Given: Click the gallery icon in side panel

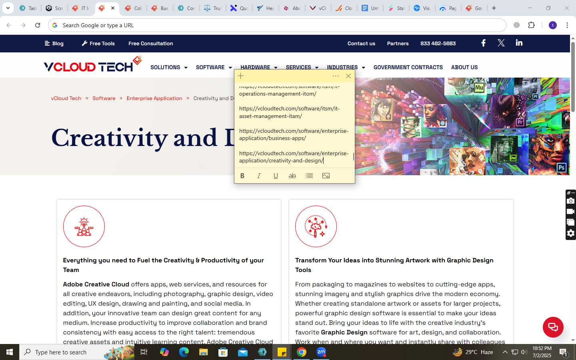Looking at the screenshot, I should [x=571, y=222].
